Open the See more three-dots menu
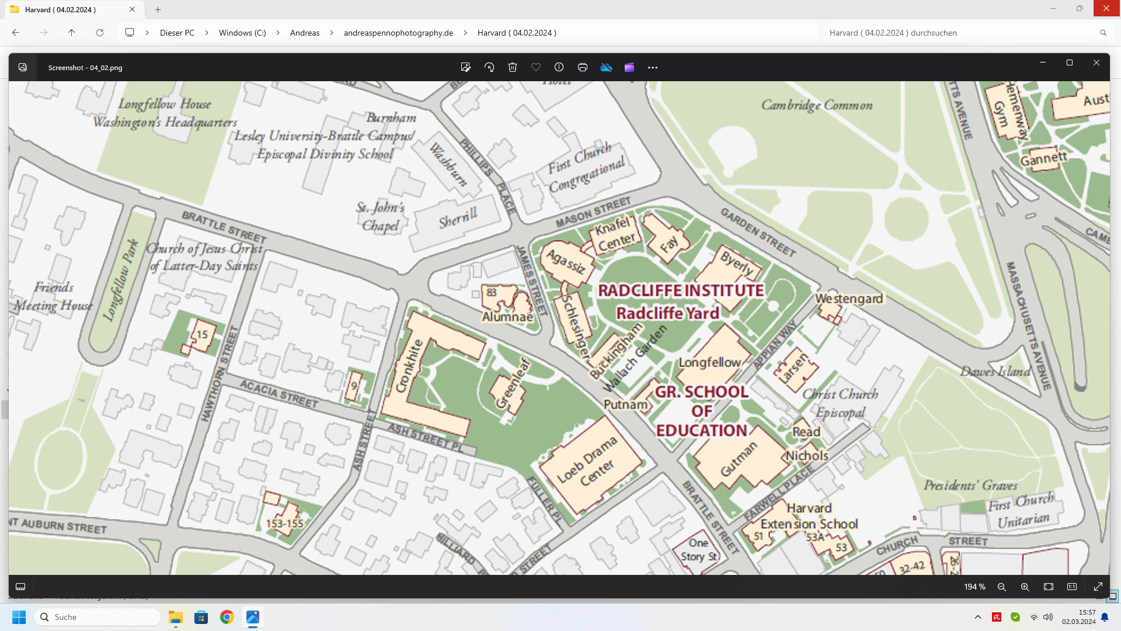Viewport: 1121px width, 631px height. click(x=653, y=68)
